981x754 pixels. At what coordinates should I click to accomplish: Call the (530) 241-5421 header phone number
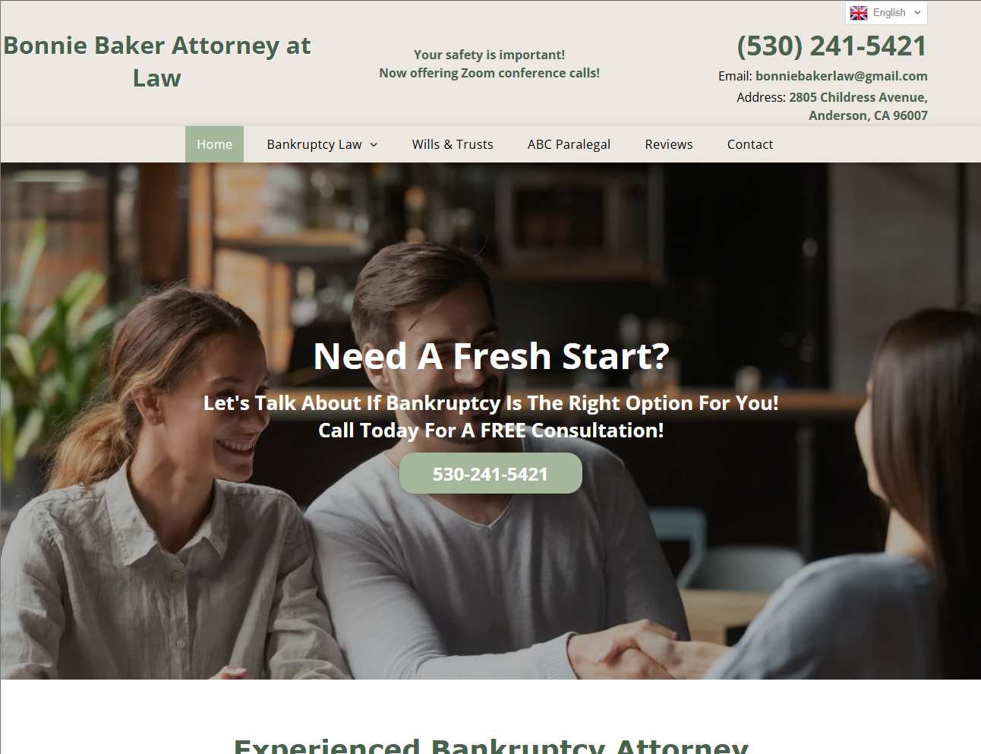coord(831,46)
